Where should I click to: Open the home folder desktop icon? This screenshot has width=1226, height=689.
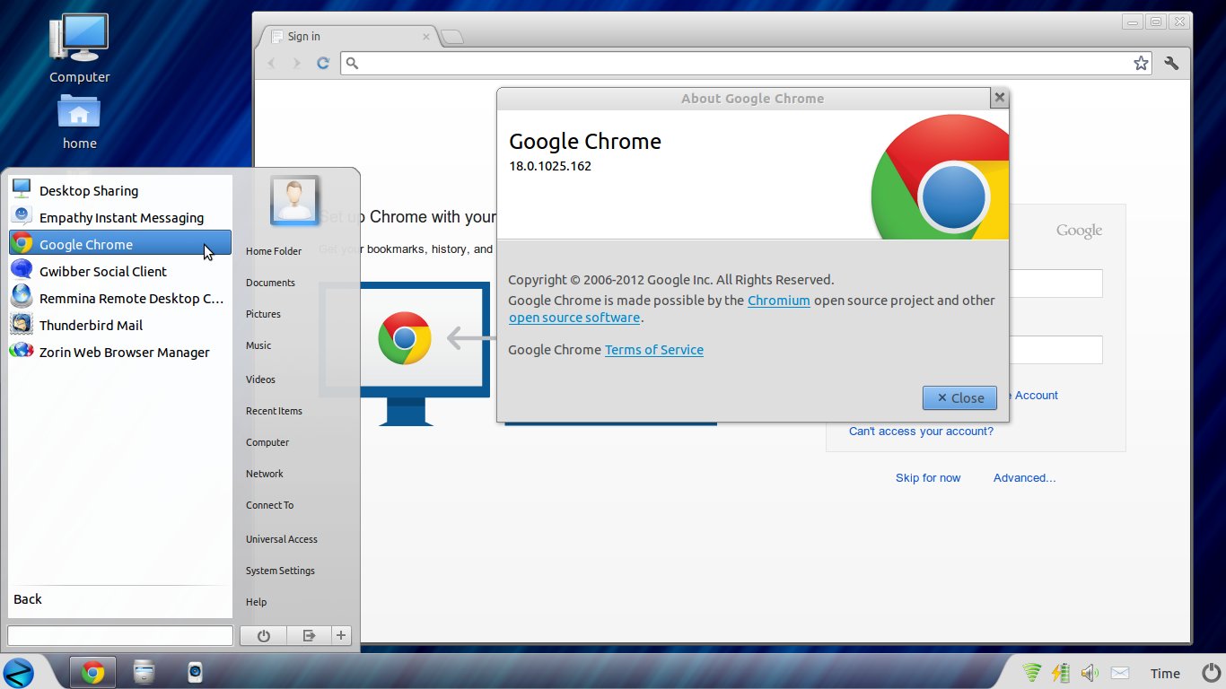tap(79, 121)
